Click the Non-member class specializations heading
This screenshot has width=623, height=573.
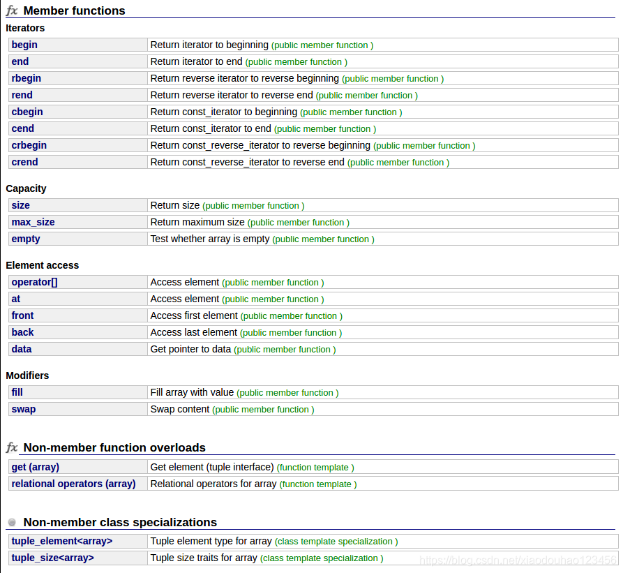pyautogui.click(x=120, y=522)
